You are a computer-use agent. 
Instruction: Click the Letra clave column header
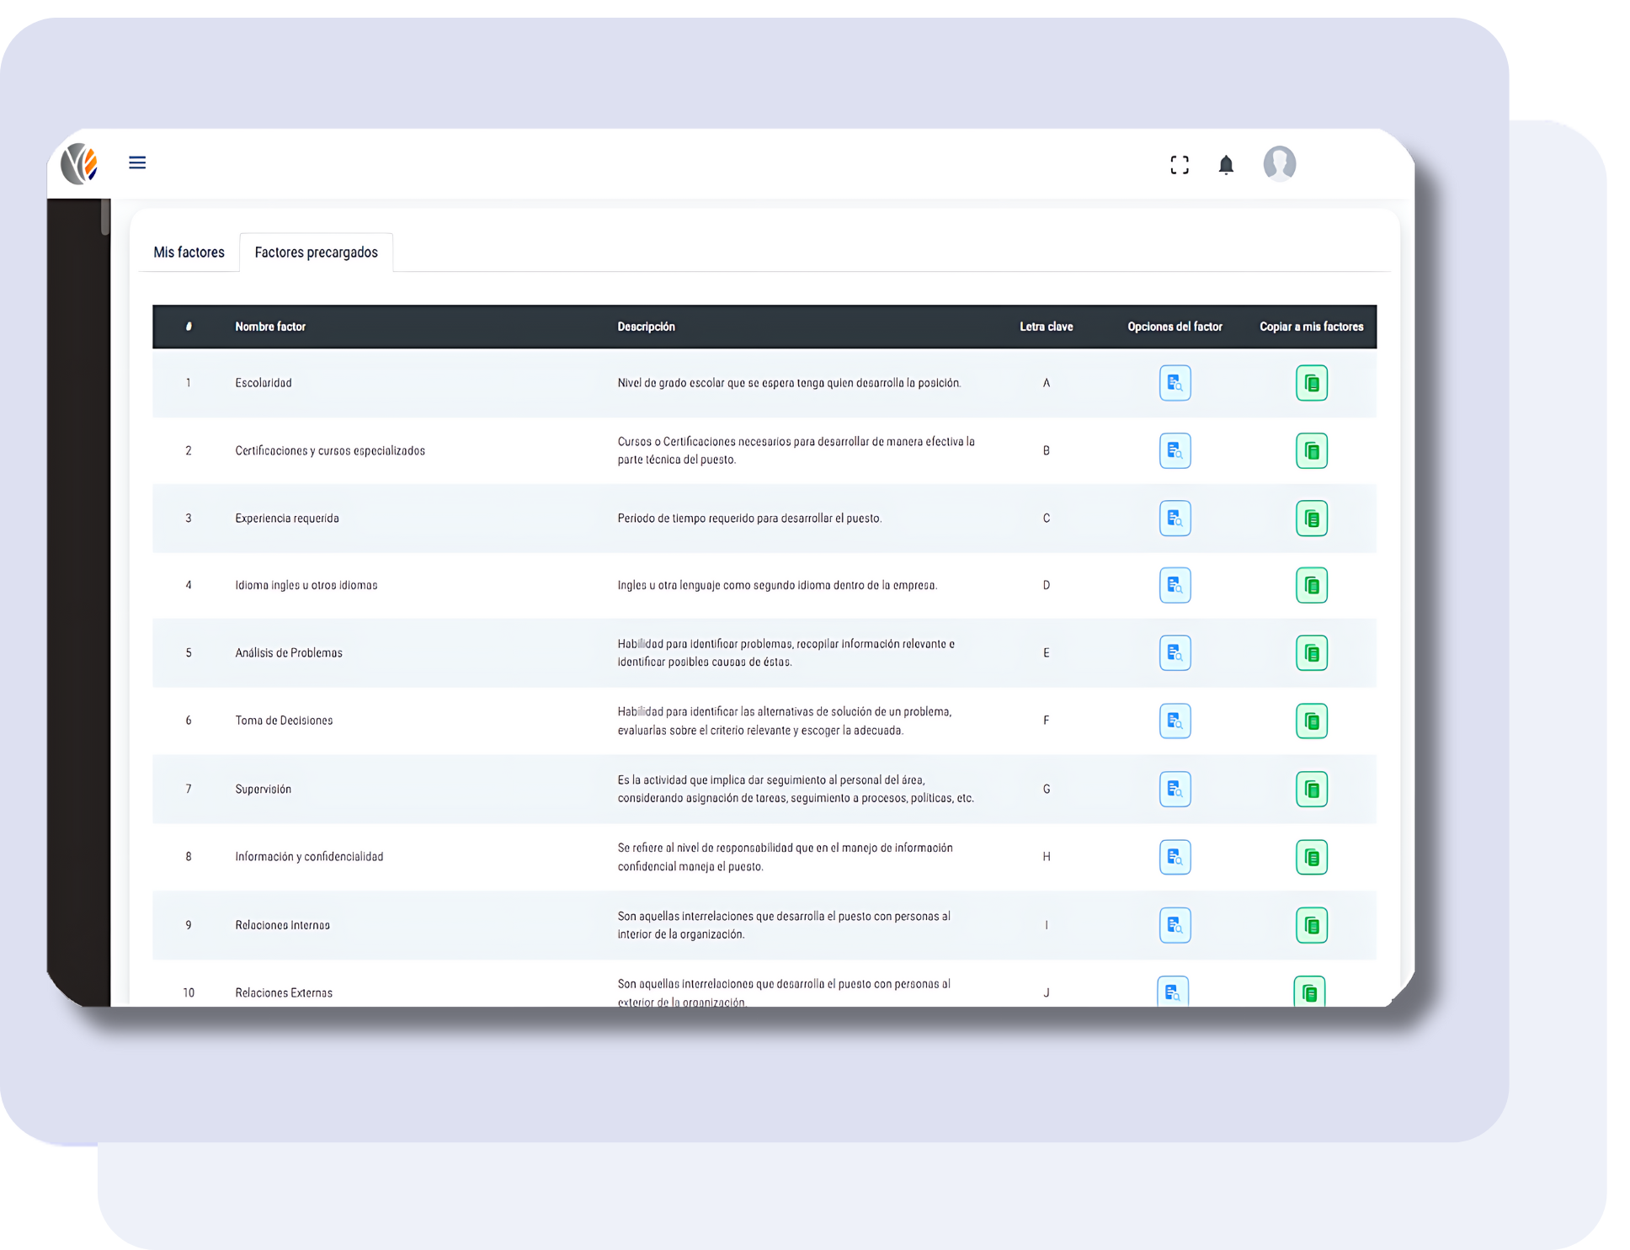(x=1046, y=327)
